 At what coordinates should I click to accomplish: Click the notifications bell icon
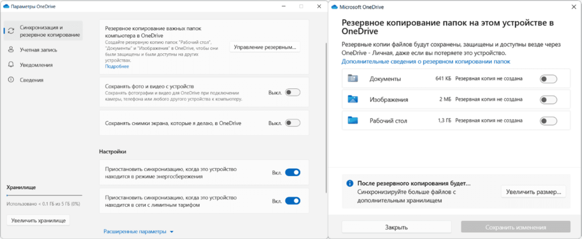tap(11, 65)
